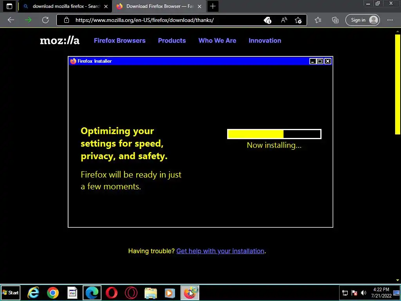Close the download mozilla firefox search tab
The image size is (401, 301).
click(x=106, y=6)
